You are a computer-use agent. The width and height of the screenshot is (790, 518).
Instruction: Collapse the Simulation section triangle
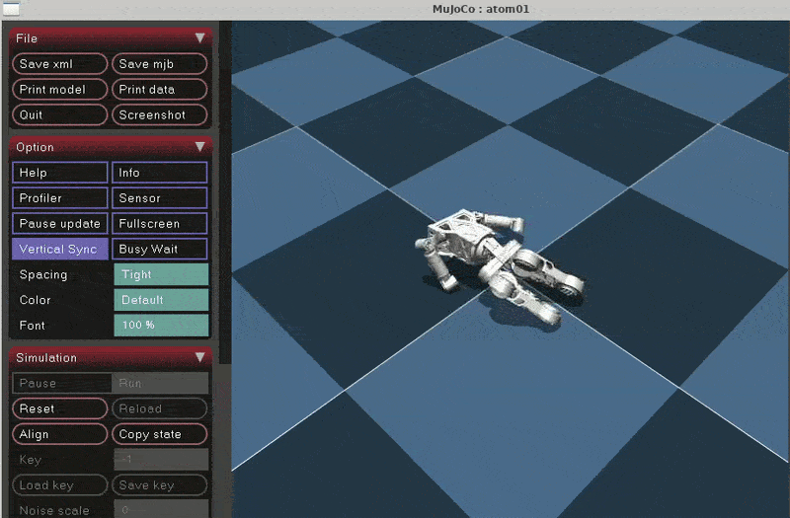199,357
